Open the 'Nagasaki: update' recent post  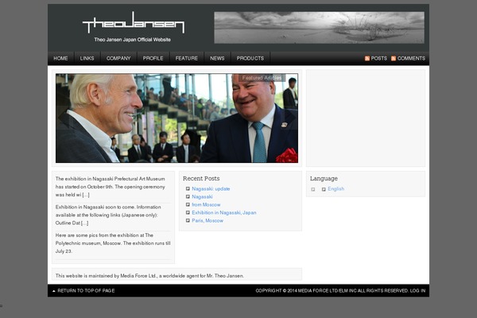coord(211,188)
